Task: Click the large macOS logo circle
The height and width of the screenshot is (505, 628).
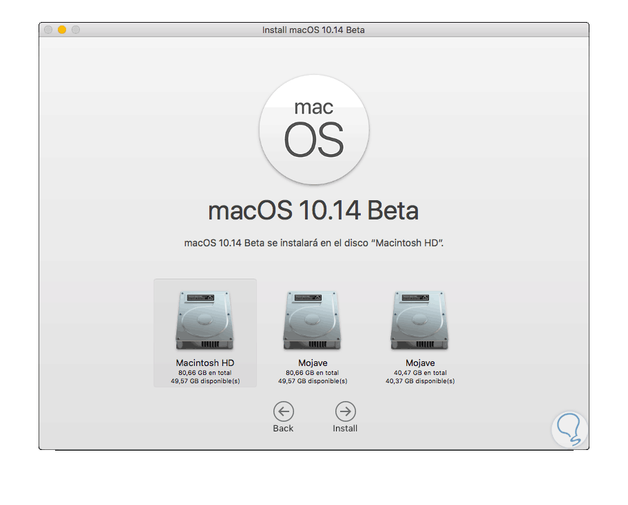Action: (x=314, y=129)
